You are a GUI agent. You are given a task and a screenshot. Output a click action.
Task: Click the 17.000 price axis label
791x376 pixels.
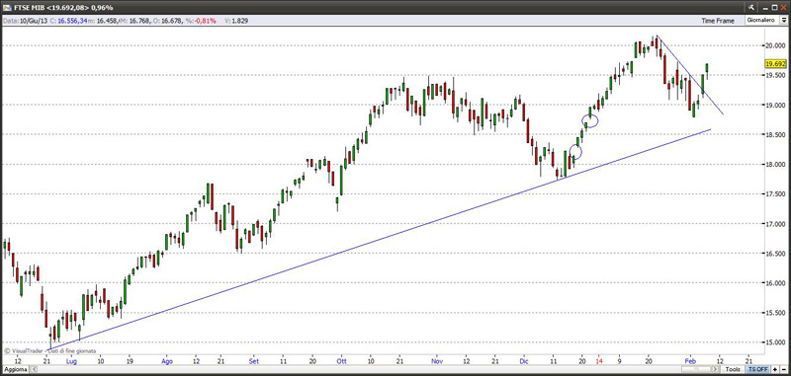pos(776,224)
